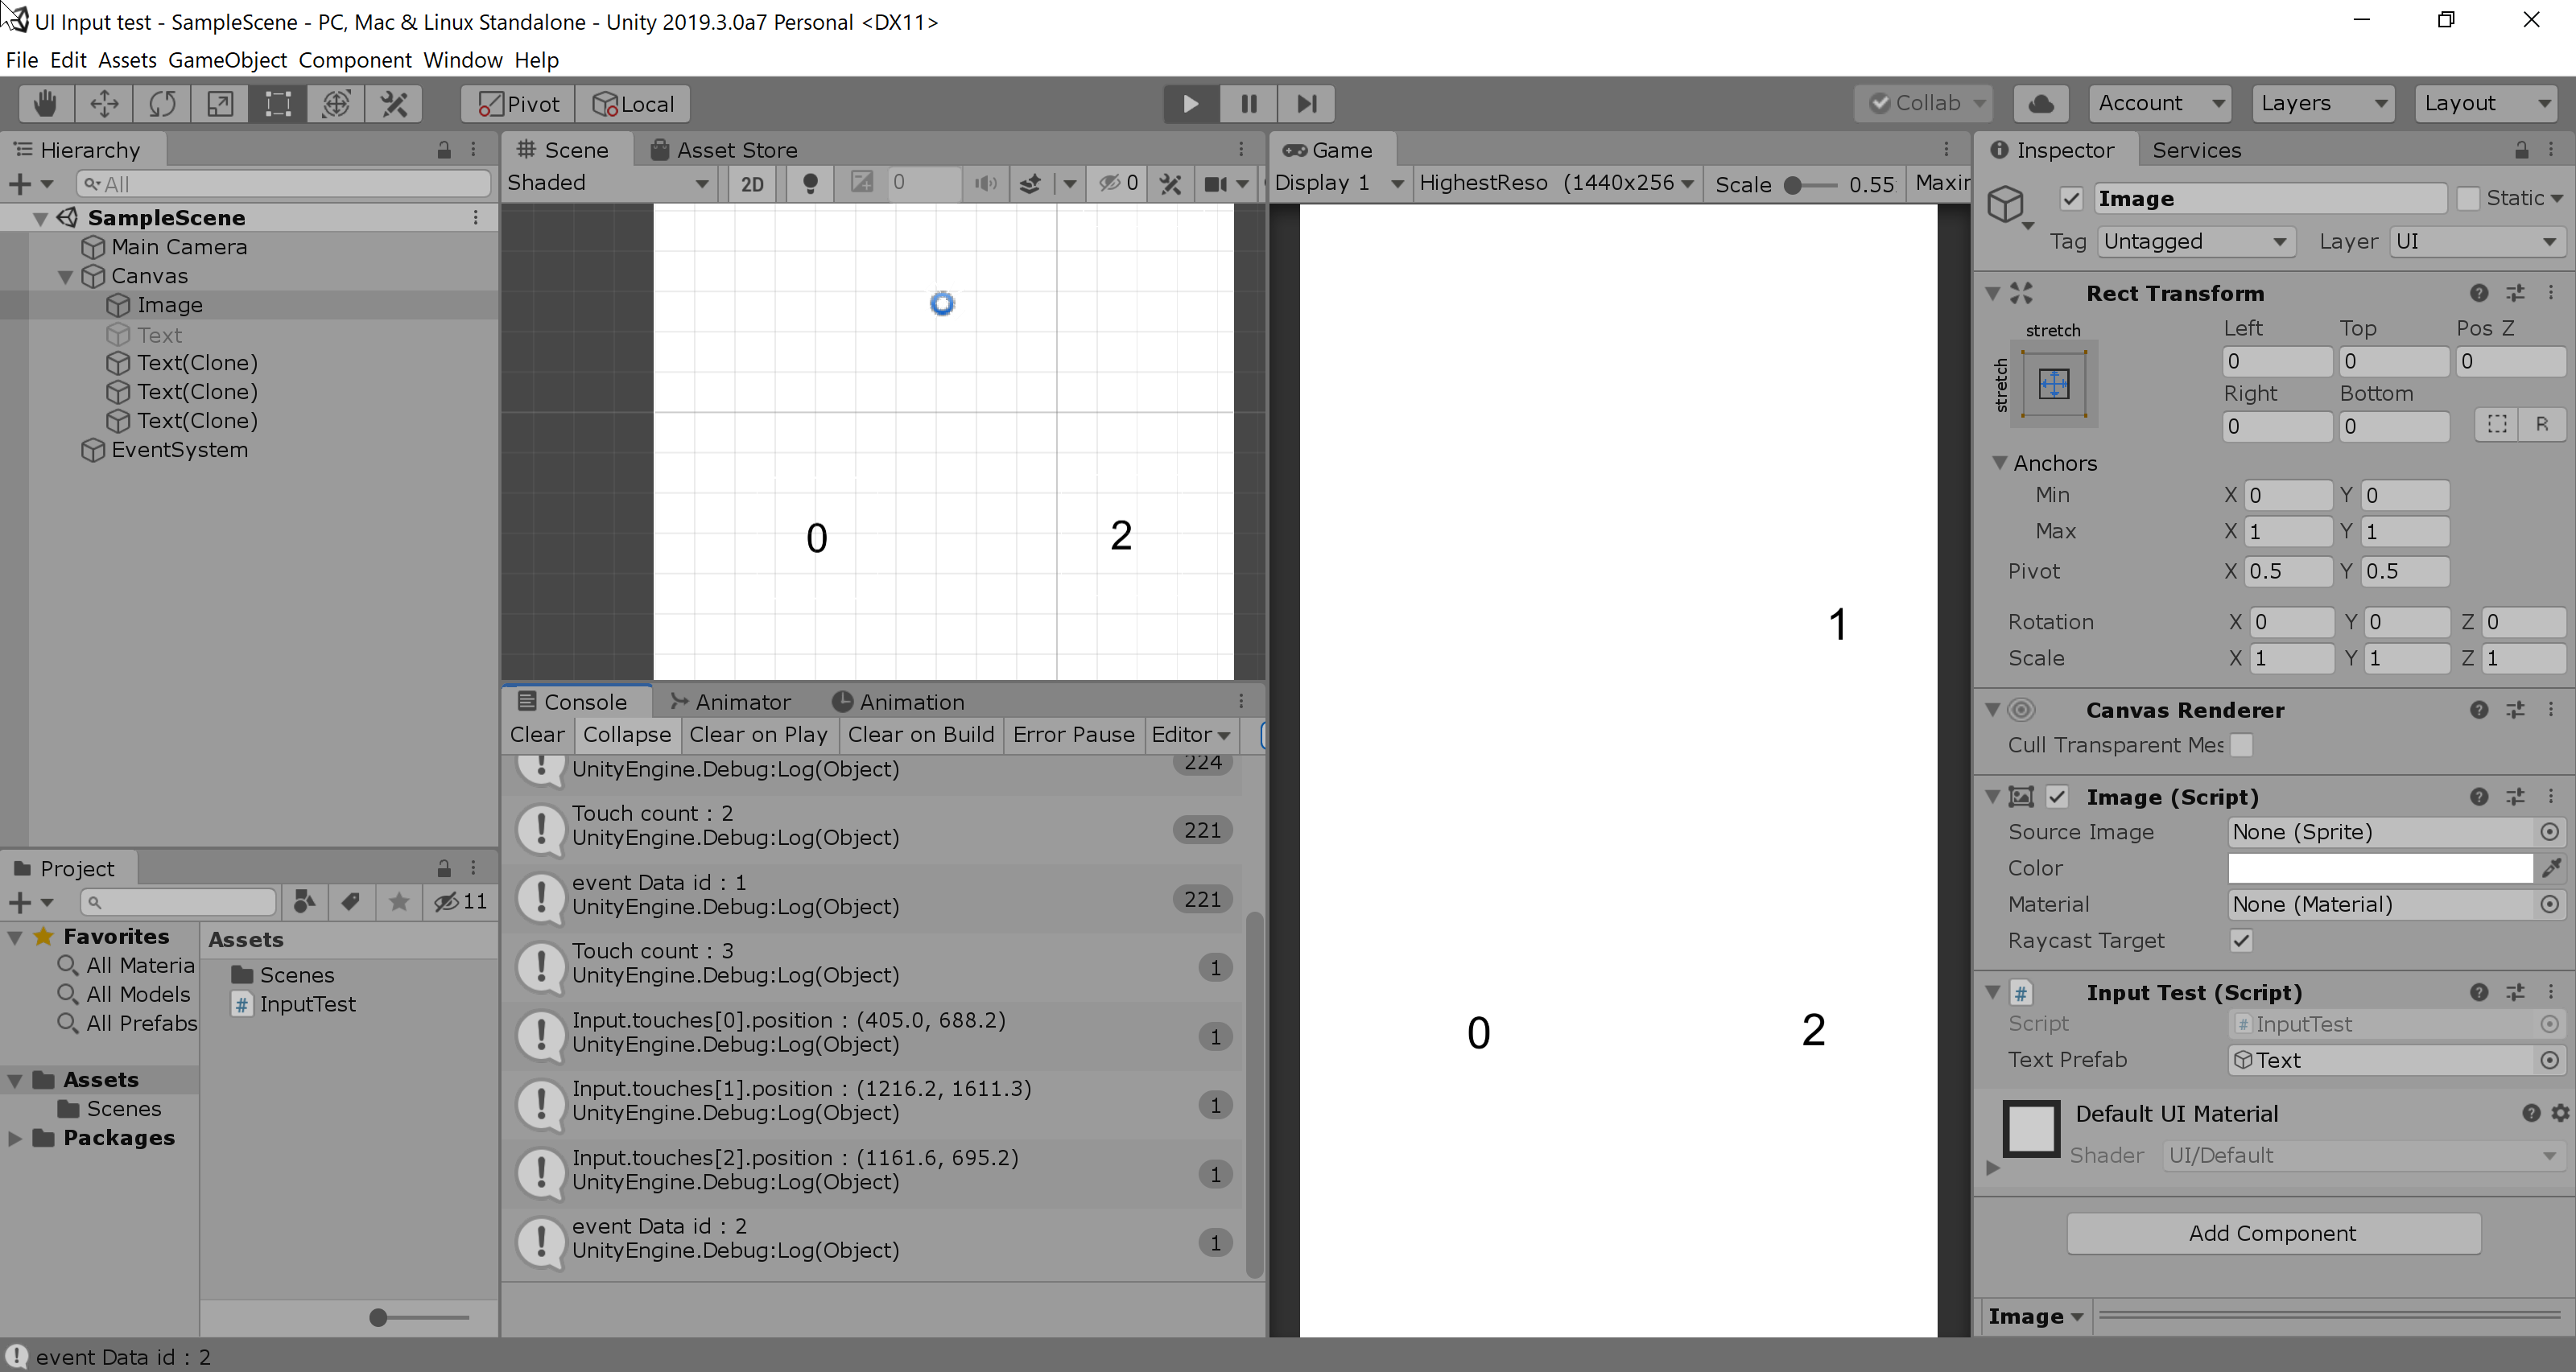Uncheck the Raycast Target checkbox

pos(2241,941)
